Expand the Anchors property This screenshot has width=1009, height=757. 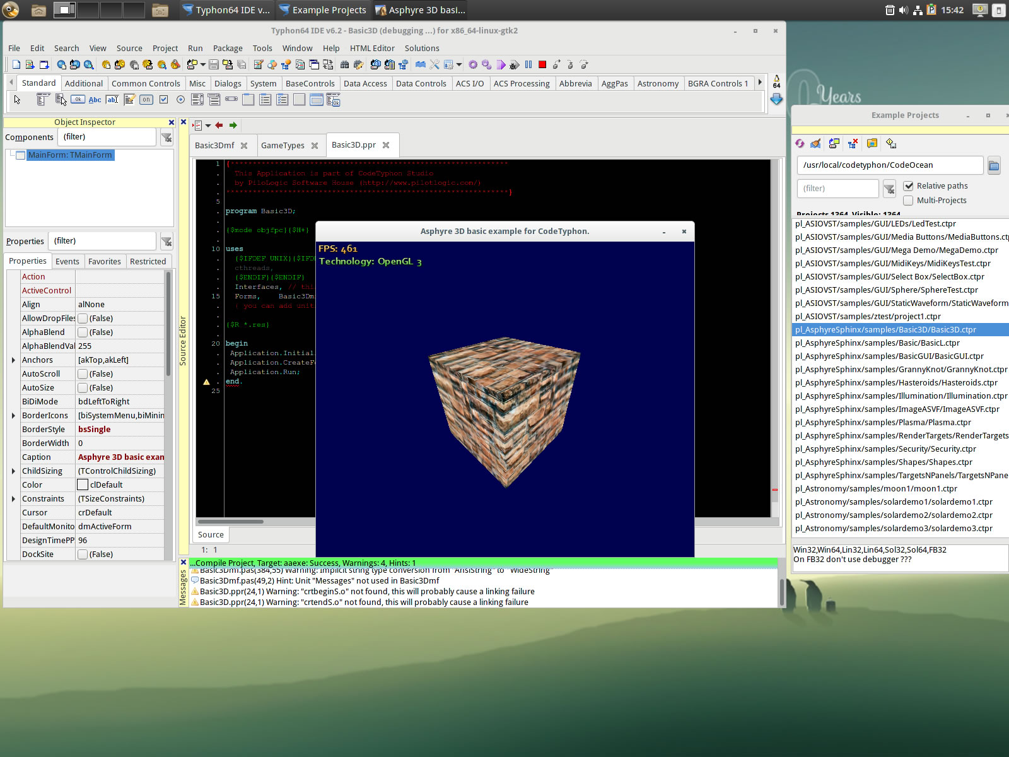(13, 360)
